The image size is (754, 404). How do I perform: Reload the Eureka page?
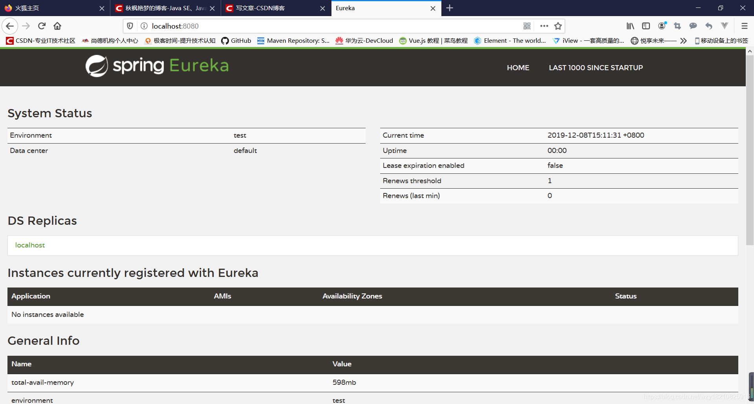coord(42,26)
